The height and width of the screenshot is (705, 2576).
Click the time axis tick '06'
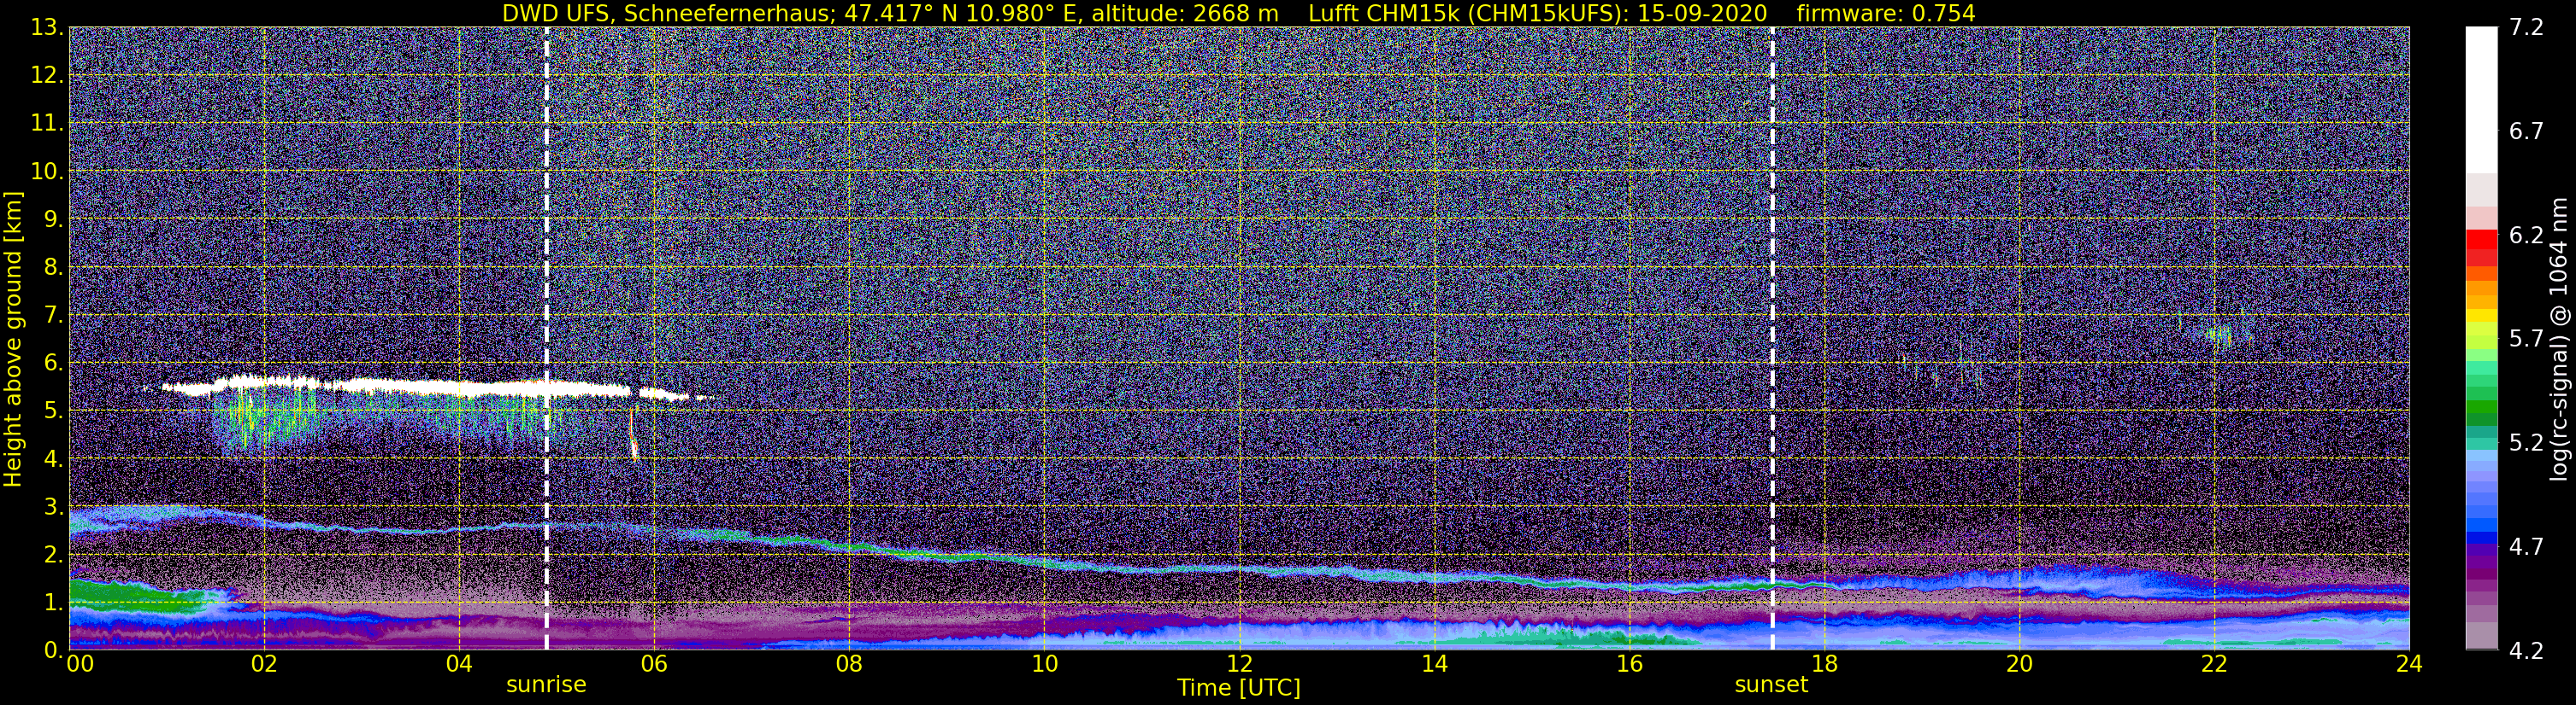tap(654, 664)
